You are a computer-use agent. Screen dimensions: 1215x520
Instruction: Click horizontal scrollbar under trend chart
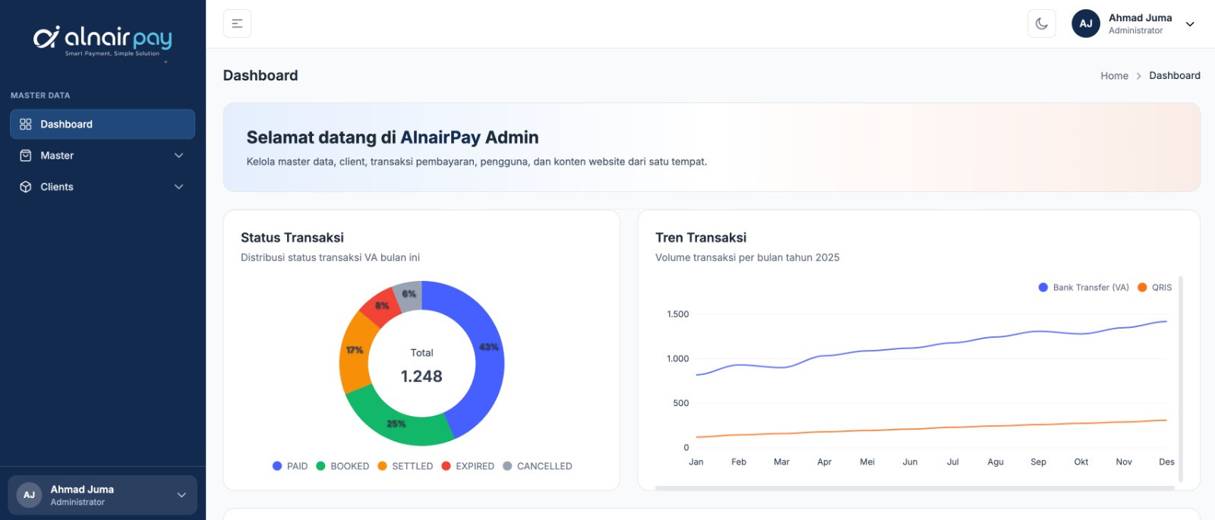(x=914, y=488)
